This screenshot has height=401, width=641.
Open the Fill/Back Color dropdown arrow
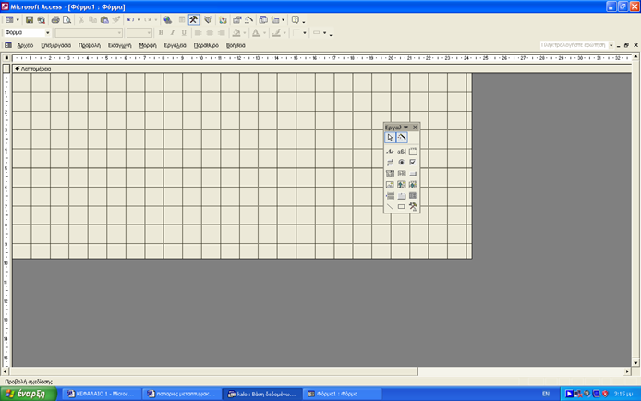pyautogui.click(x=245, y=33)
